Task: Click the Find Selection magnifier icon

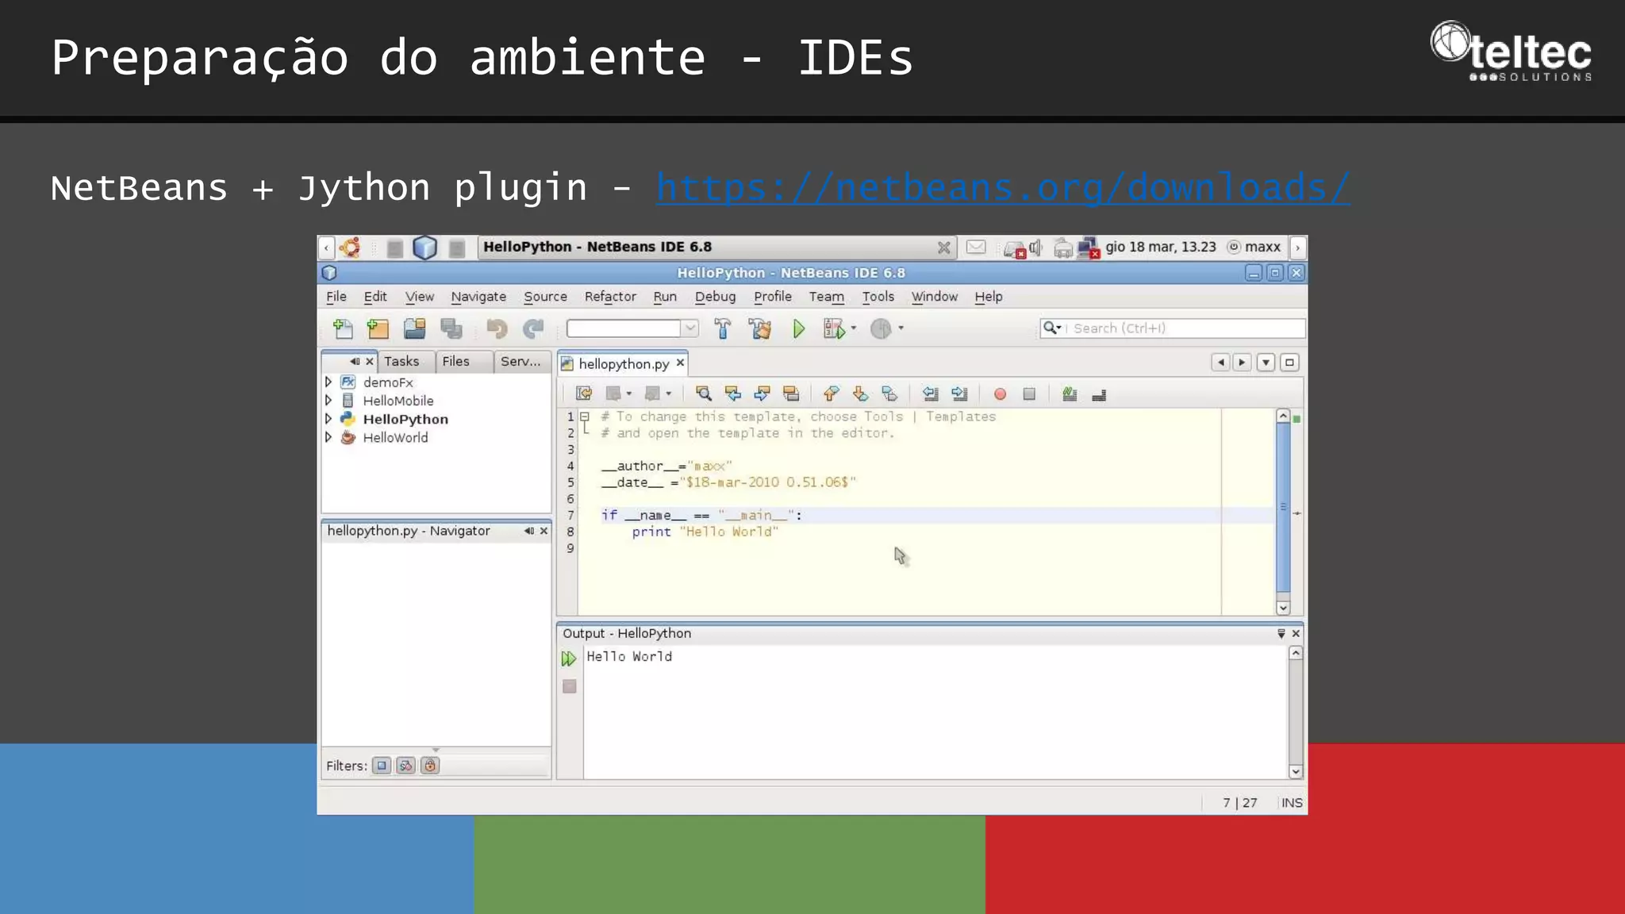Action: (x=703, y=394)
